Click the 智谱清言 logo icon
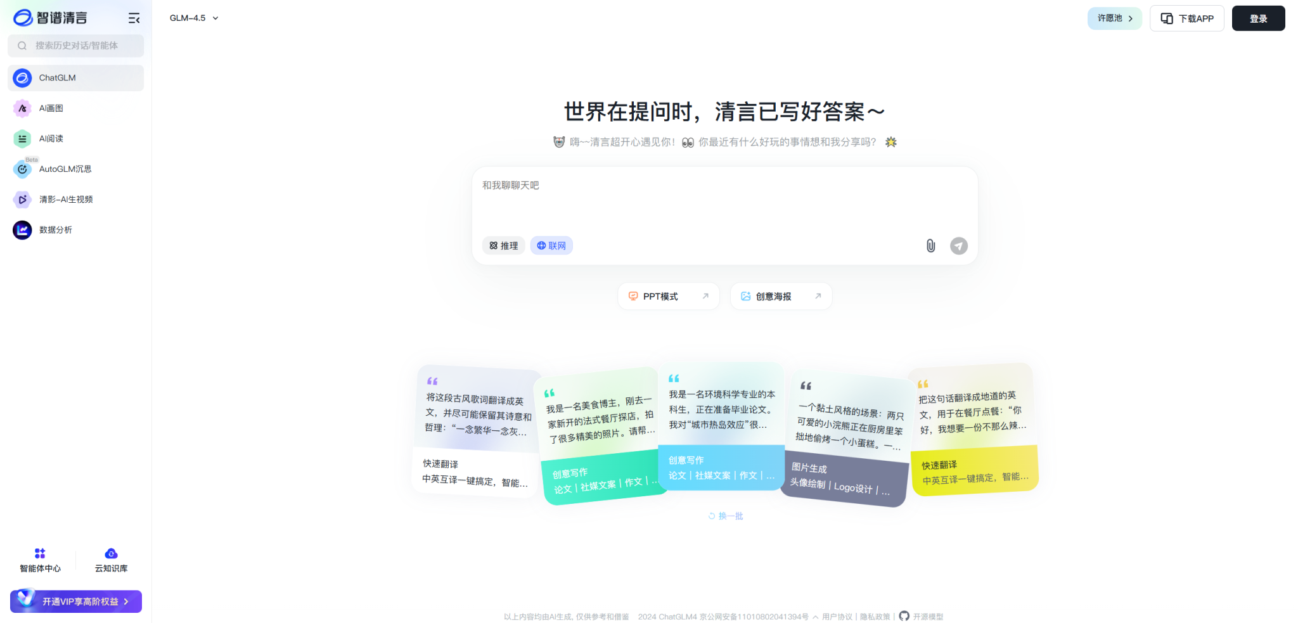Viewport: 1298px width, 623px height. click(23, 18)
